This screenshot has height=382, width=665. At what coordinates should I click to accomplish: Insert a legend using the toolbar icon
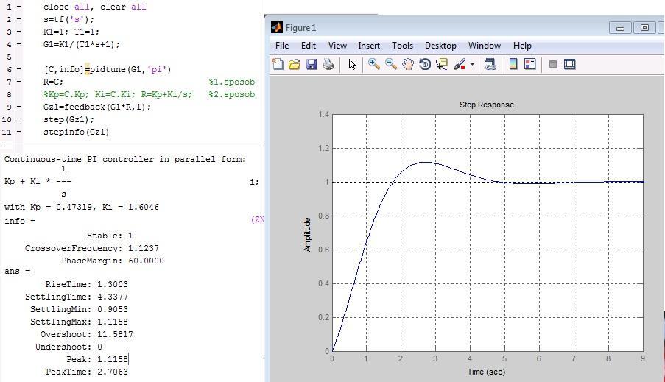tap(530, 65)
